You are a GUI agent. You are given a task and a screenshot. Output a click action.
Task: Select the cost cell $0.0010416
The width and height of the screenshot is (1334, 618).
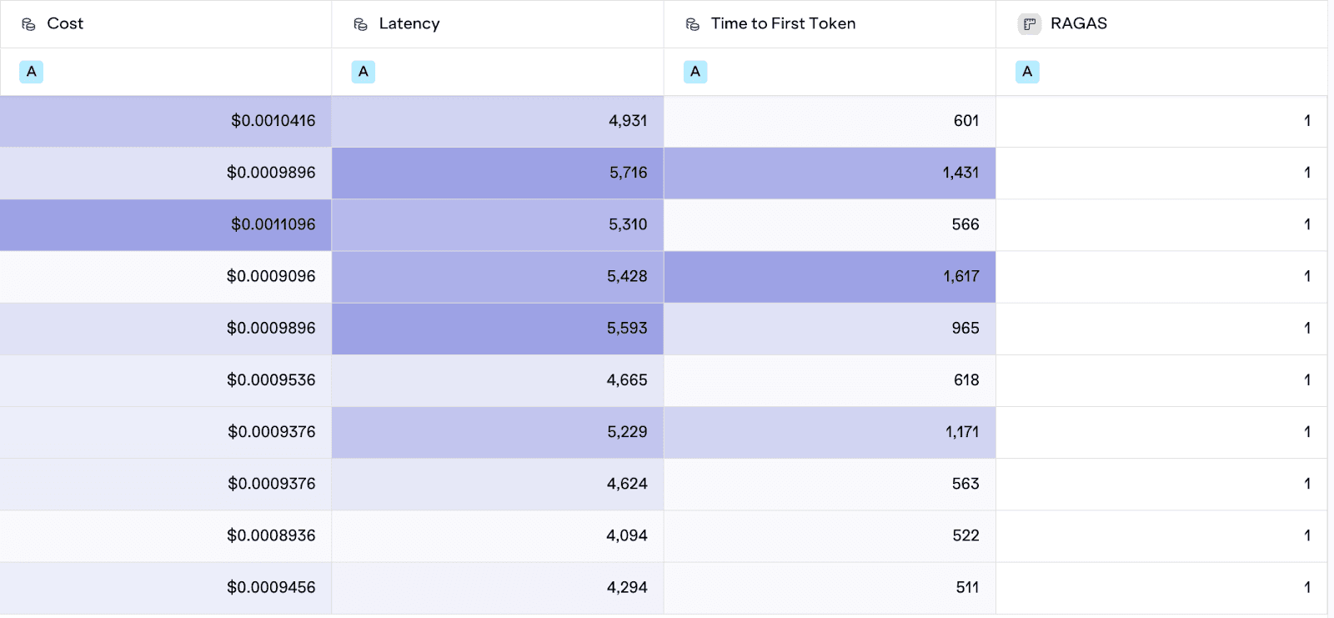[x=166, y=122]
